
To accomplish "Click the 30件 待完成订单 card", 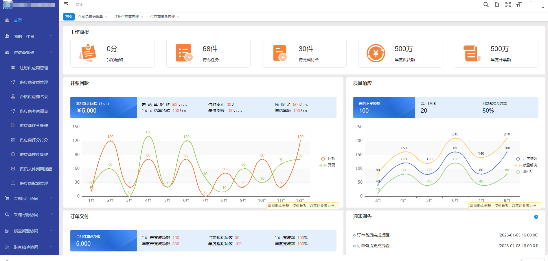I will (x=304, y=53).
